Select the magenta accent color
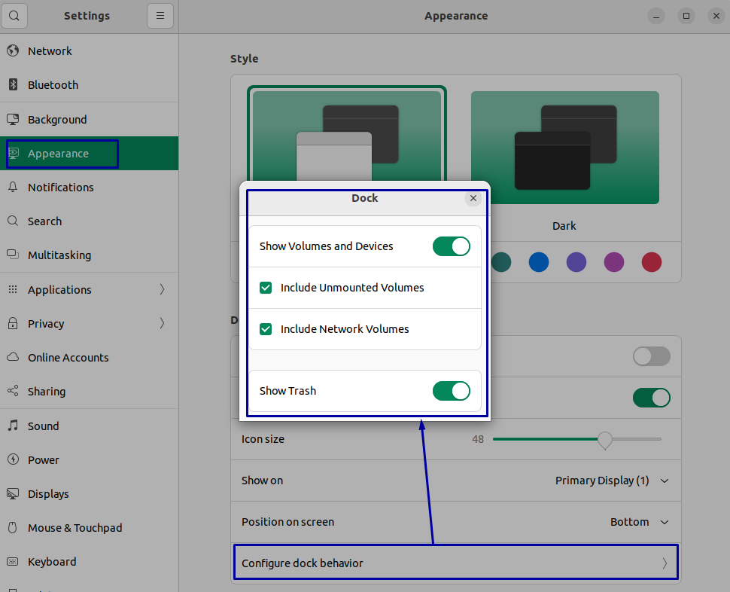This screenshot has height=592, width=730. pos(614,262)
